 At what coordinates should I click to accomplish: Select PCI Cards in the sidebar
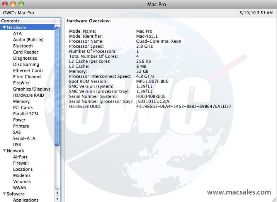tap(23, 108)
